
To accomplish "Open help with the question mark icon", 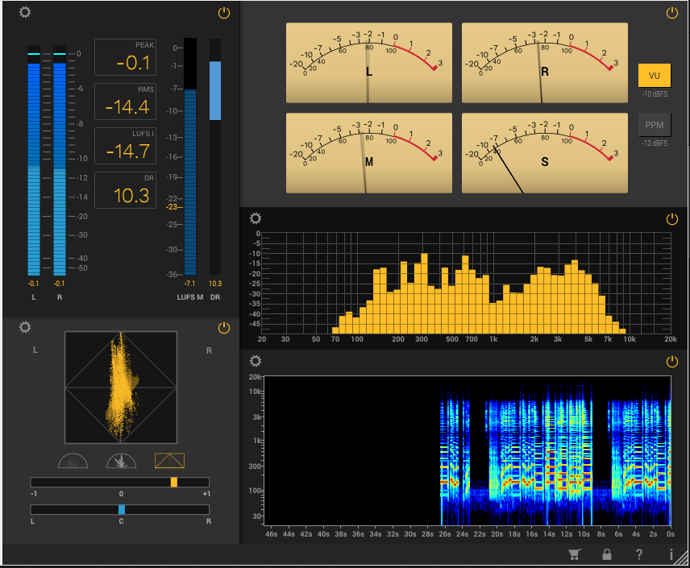I will click(x=638, y=554).
